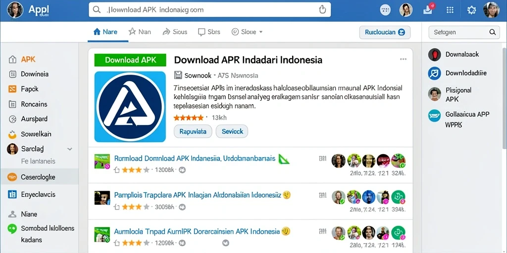Switch to the Nare home tab

tap(105, 32)
